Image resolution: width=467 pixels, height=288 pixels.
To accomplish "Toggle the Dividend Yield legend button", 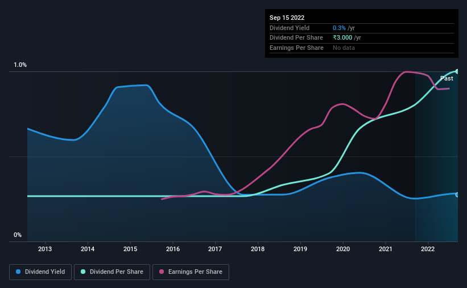I will [x=40, y=272].
